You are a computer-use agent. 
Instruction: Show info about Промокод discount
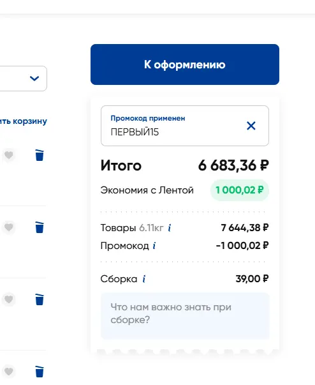point(154,246)
